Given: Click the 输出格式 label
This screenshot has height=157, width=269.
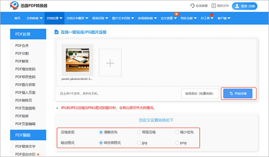Looking at the screenshot, I should coord(67,143).
